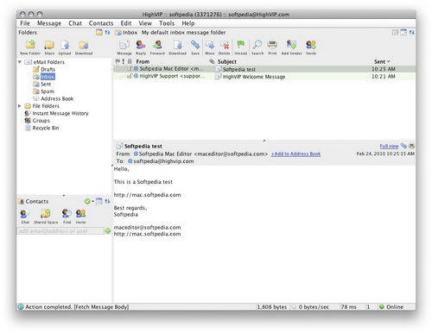Compose a new Message via toolbar icon
This screenshot has width=432, height=333.
pyautogui.click(x=124, y=45)
